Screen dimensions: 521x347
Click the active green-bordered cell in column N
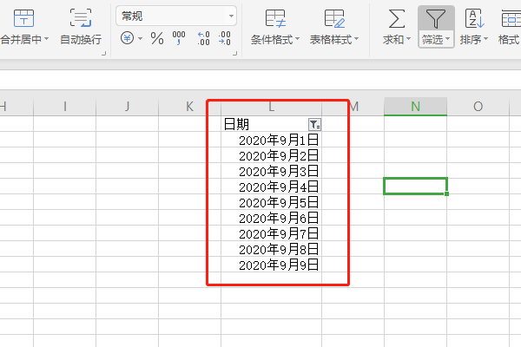tap(415, 187)
